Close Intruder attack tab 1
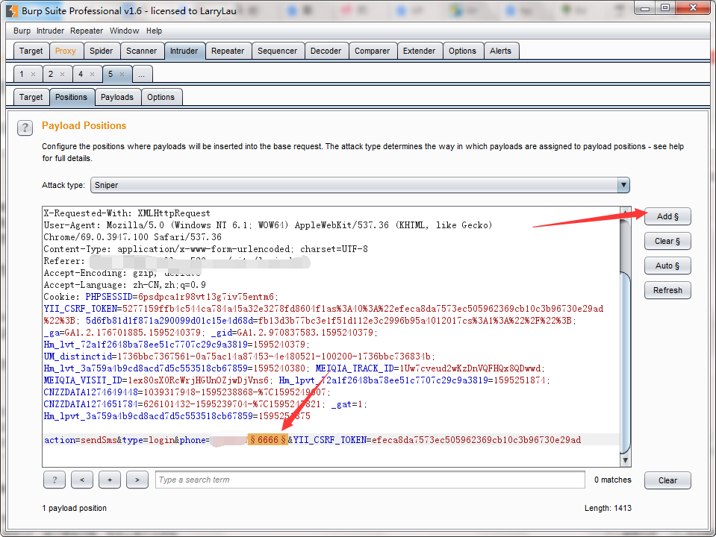This screenshot has width=716, height=537. [x=33, y=74]
